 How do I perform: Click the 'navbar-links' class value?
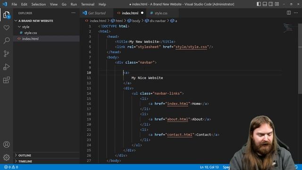tap(168, 93)
